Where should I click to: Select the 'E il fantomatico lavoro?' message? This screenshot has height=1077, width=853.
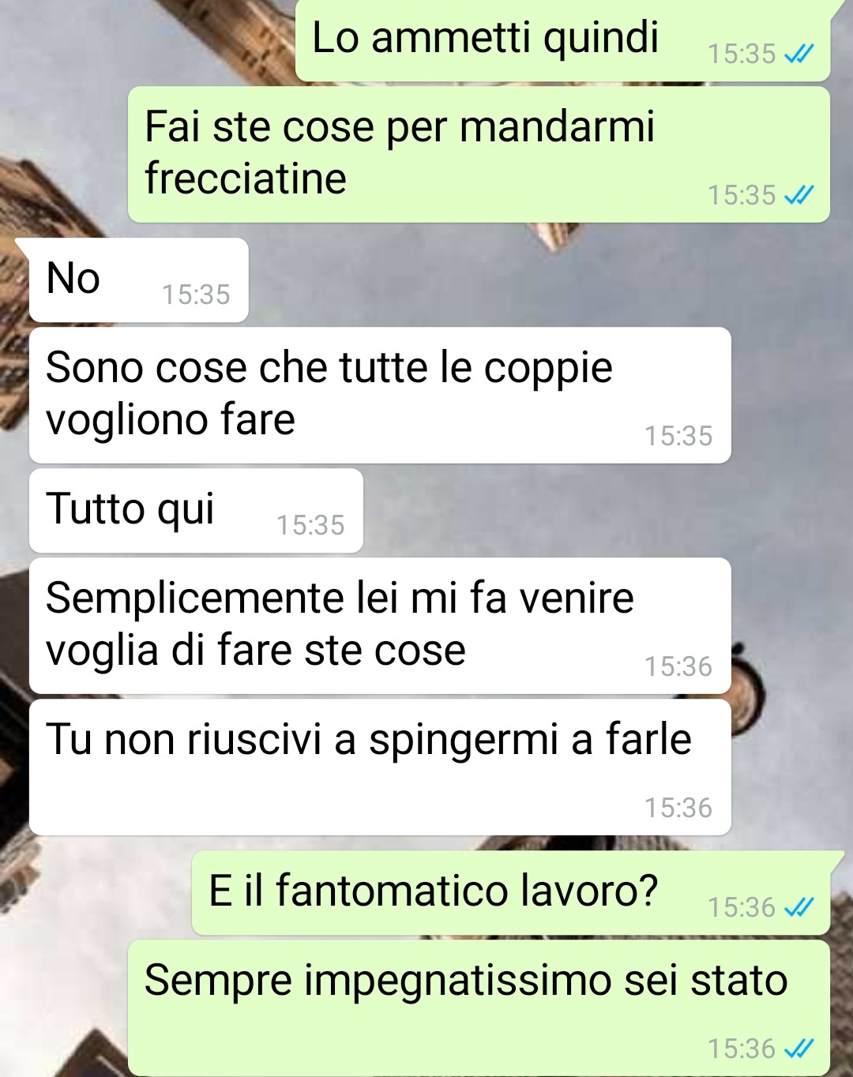pos(511,892)
